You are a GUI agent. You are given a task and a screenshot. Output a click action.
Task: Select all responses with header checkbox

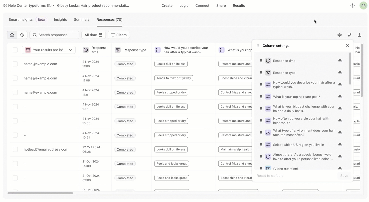[x=15, y=50]
